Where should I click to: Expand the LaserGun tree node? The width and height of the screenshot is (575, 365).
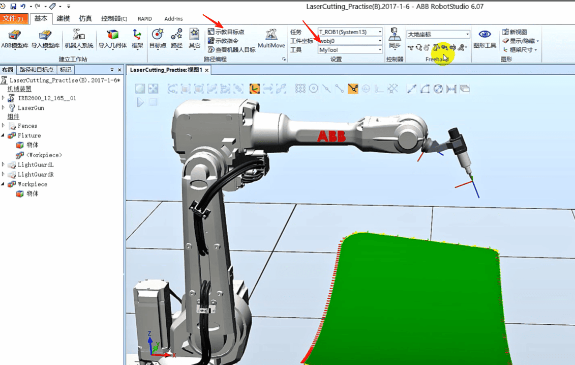[3, 107]
